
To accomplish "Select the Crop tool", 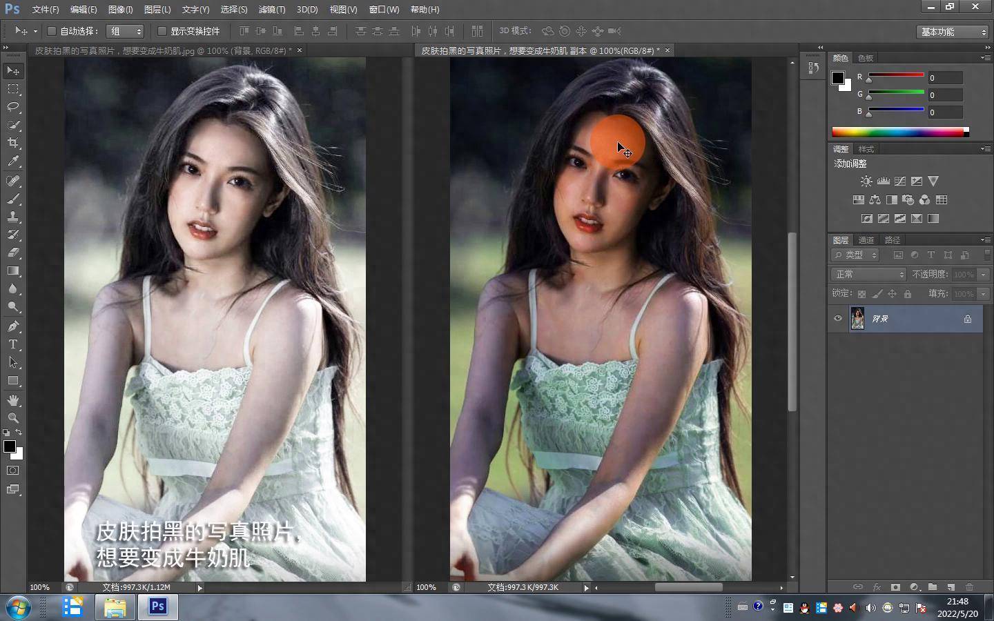I will (x=13, y=143).
